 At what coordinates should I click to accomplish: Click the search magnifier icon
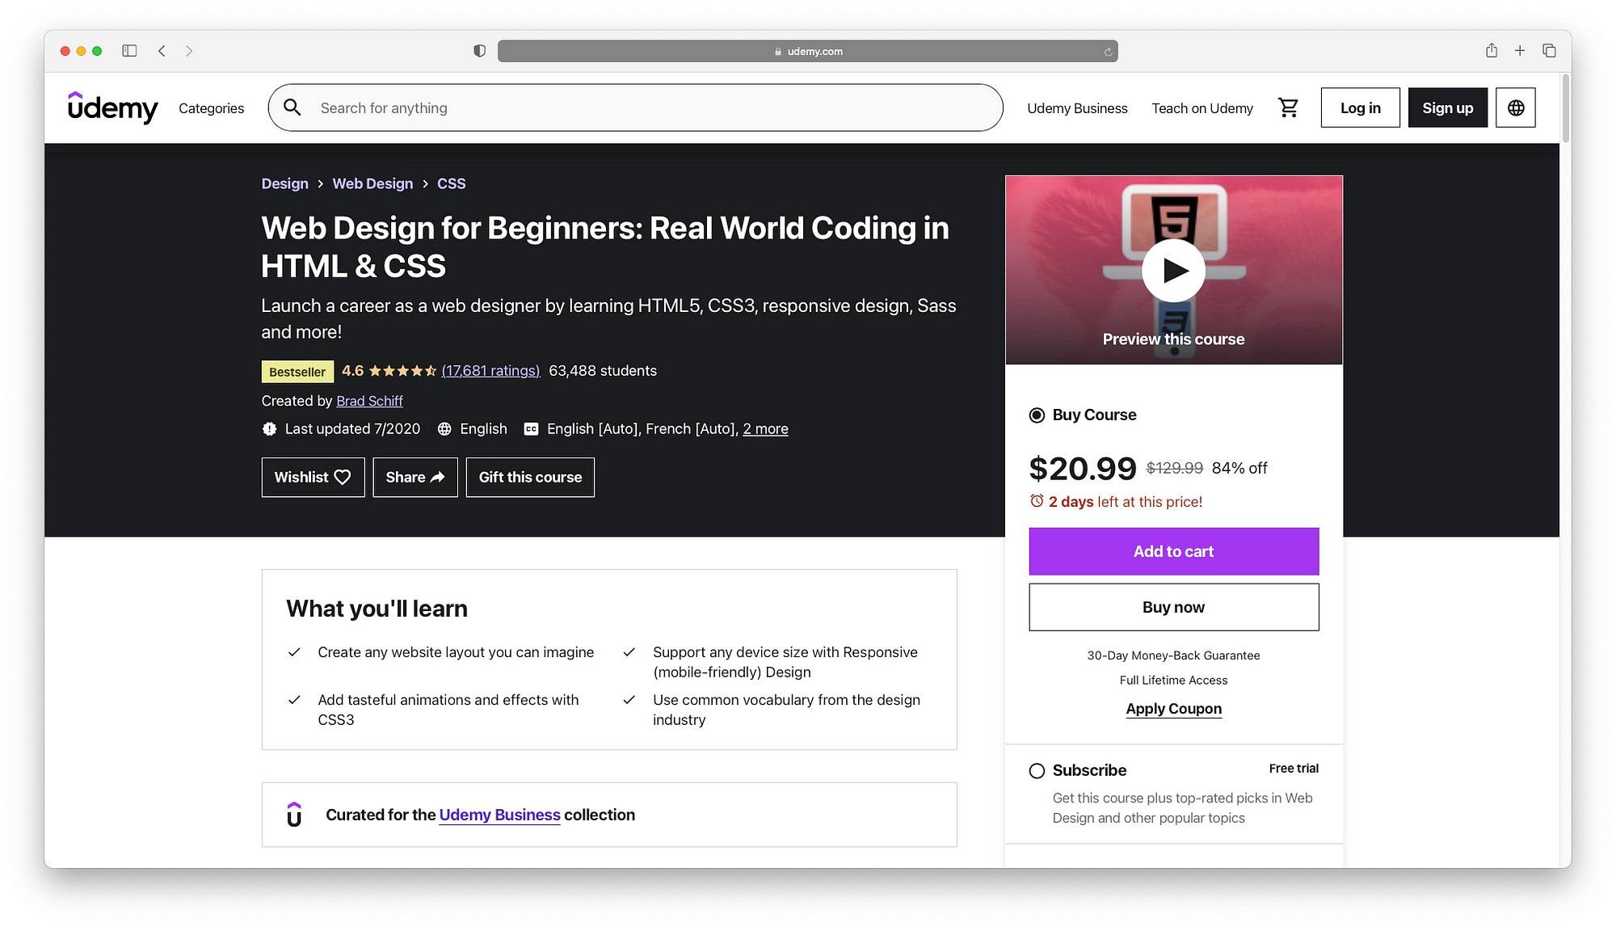(292, 107)
